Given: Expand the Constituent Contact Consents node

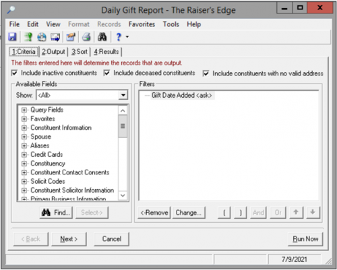Looking at the screenshot, I should [x=24, y=172].
